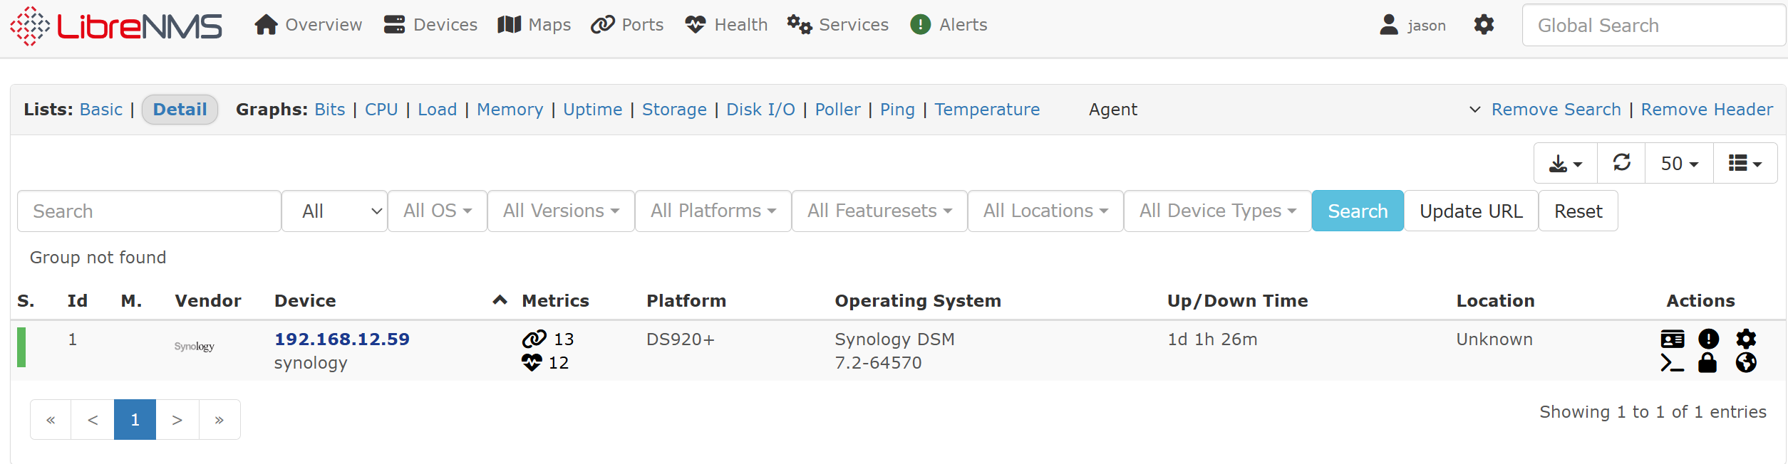This screenshot has width=1788, height=464.
Task: Open the Devices menu
Action: click(430, 25)
